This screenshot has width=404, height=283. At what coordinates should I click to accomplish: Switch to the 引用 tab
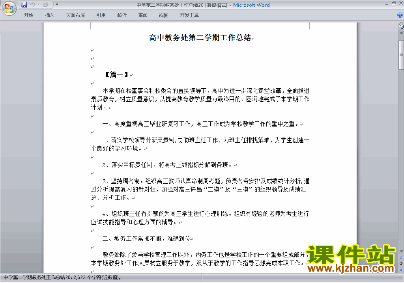[x=101, y=15]
